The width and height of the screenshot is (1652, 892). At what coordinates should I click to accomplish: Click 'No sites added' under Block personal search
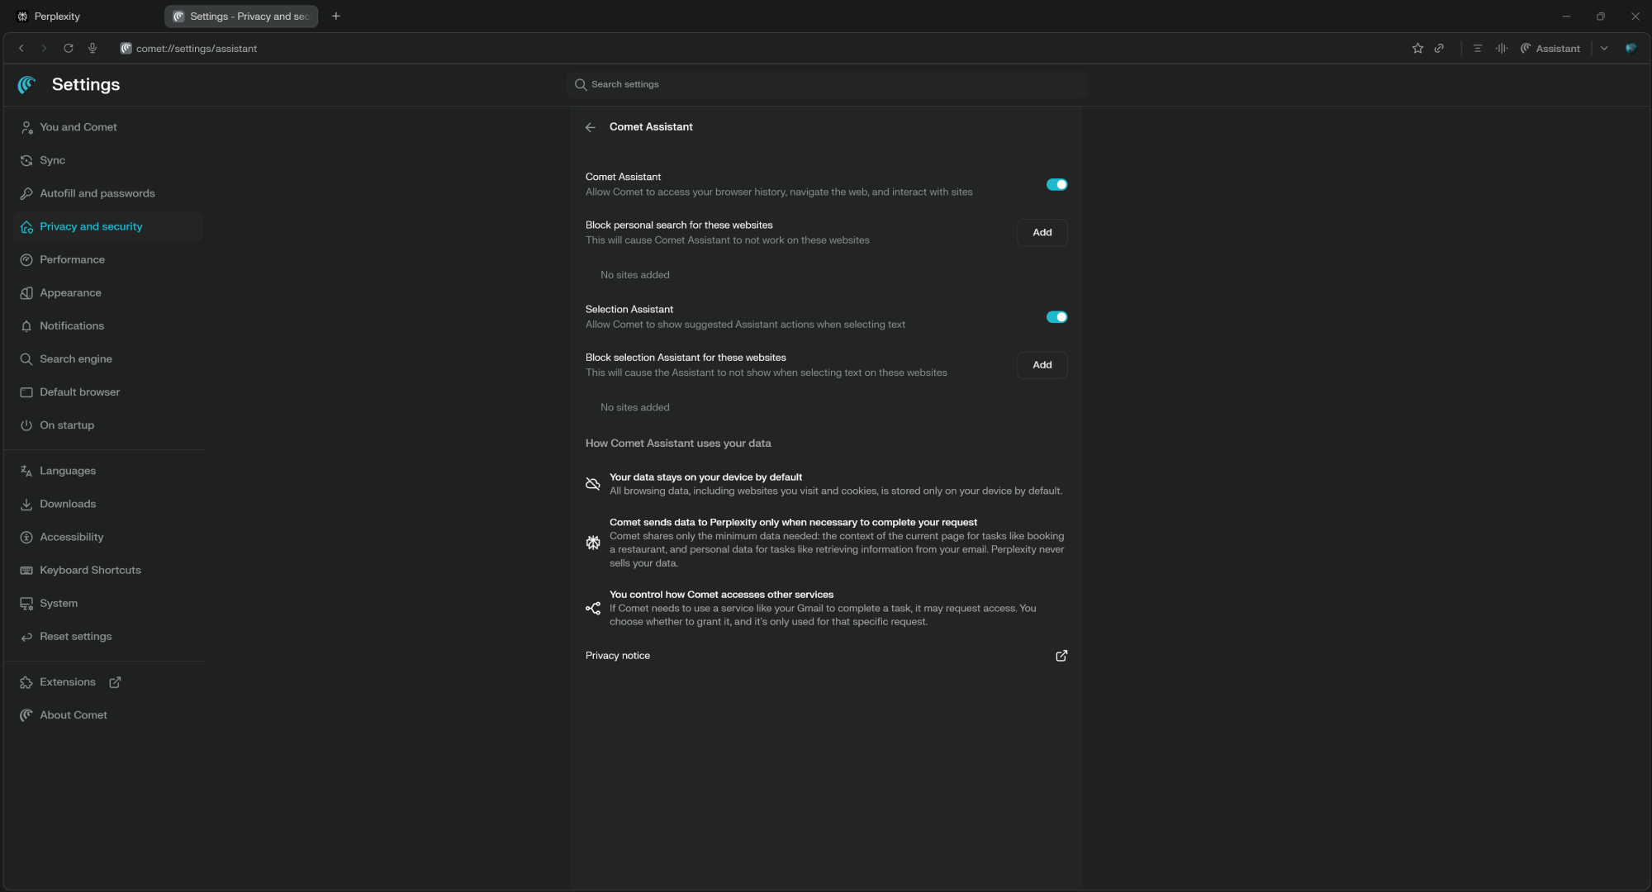click(634, 275)
